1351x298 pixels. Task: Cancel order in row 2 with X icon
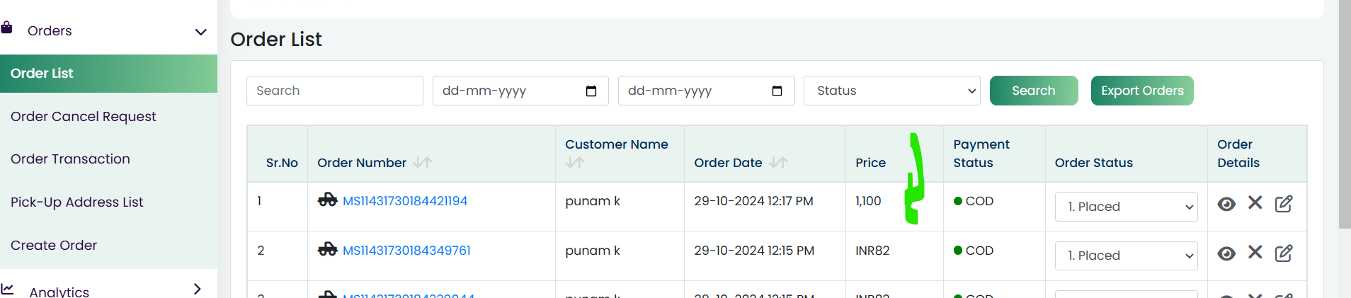1255,253
